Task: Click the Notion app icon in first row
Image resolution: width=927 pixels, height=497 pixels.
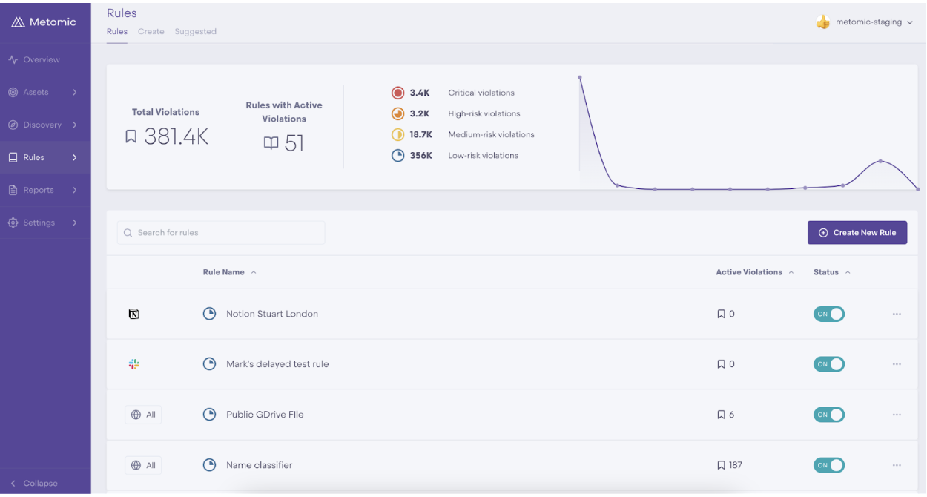Action: point(133,314)
